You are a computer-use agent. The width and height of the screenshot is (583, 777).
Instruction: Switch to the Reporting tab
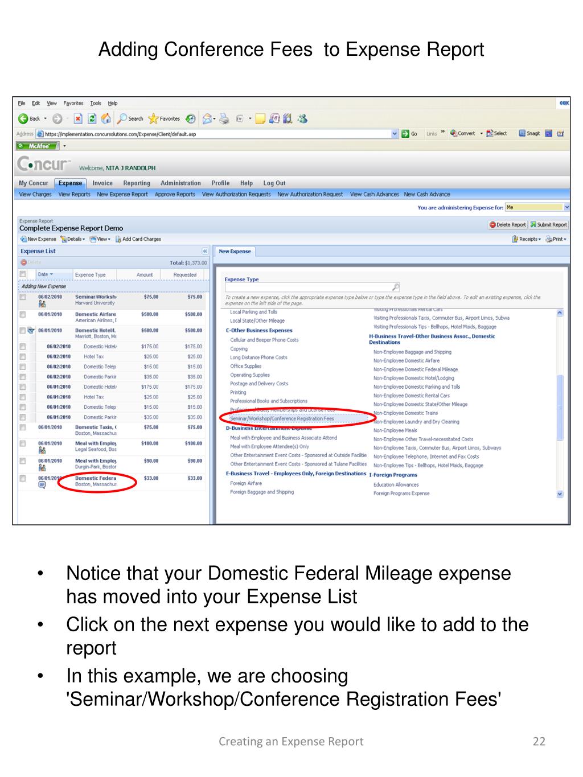coord(137,183)
